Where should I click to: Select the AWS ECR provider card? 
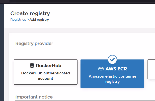point(112,74)
